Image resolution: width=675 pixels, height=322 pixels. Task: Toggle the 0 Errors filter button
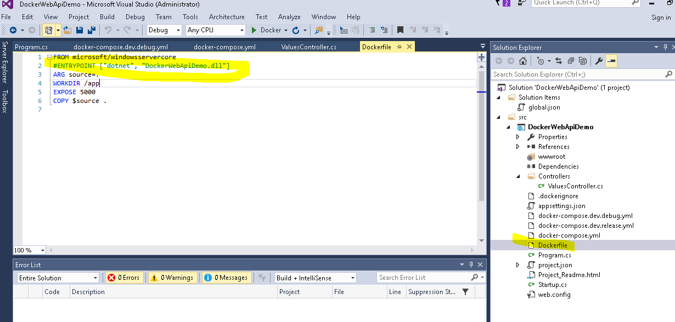124,278
